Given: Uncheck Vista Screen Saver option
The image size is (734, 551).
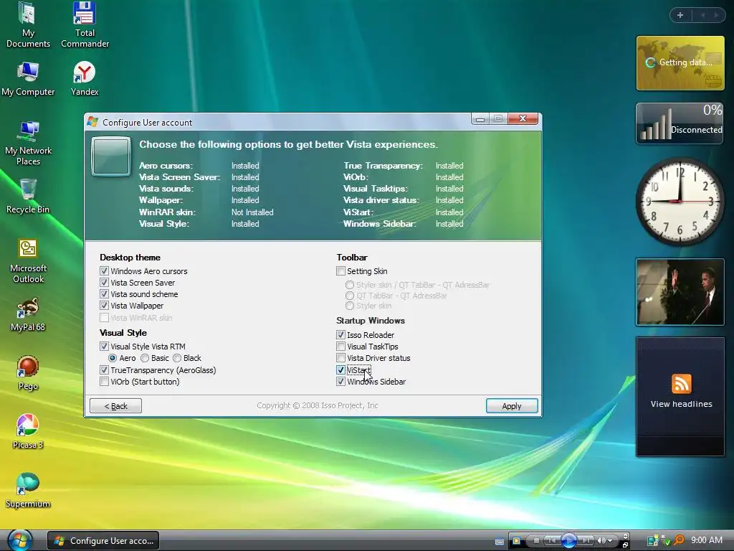Looking at the screenshot, I should point(104,283).
